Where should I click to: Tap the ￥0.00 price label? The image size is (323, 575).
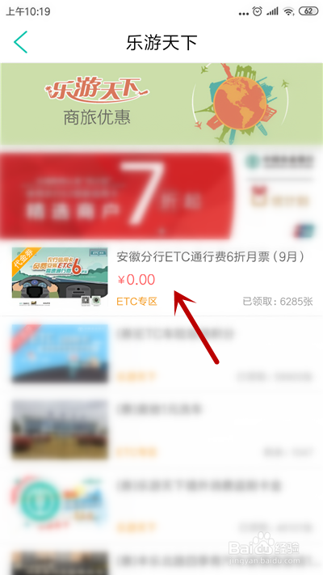pyautogui.click(x=136, y=280)
